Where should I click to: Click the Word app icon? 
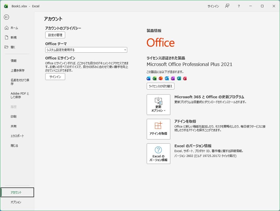pos(148,78)
